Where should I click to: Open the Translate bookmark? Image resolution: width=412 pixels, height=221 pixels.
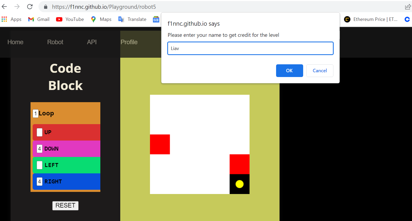[132, 19]
